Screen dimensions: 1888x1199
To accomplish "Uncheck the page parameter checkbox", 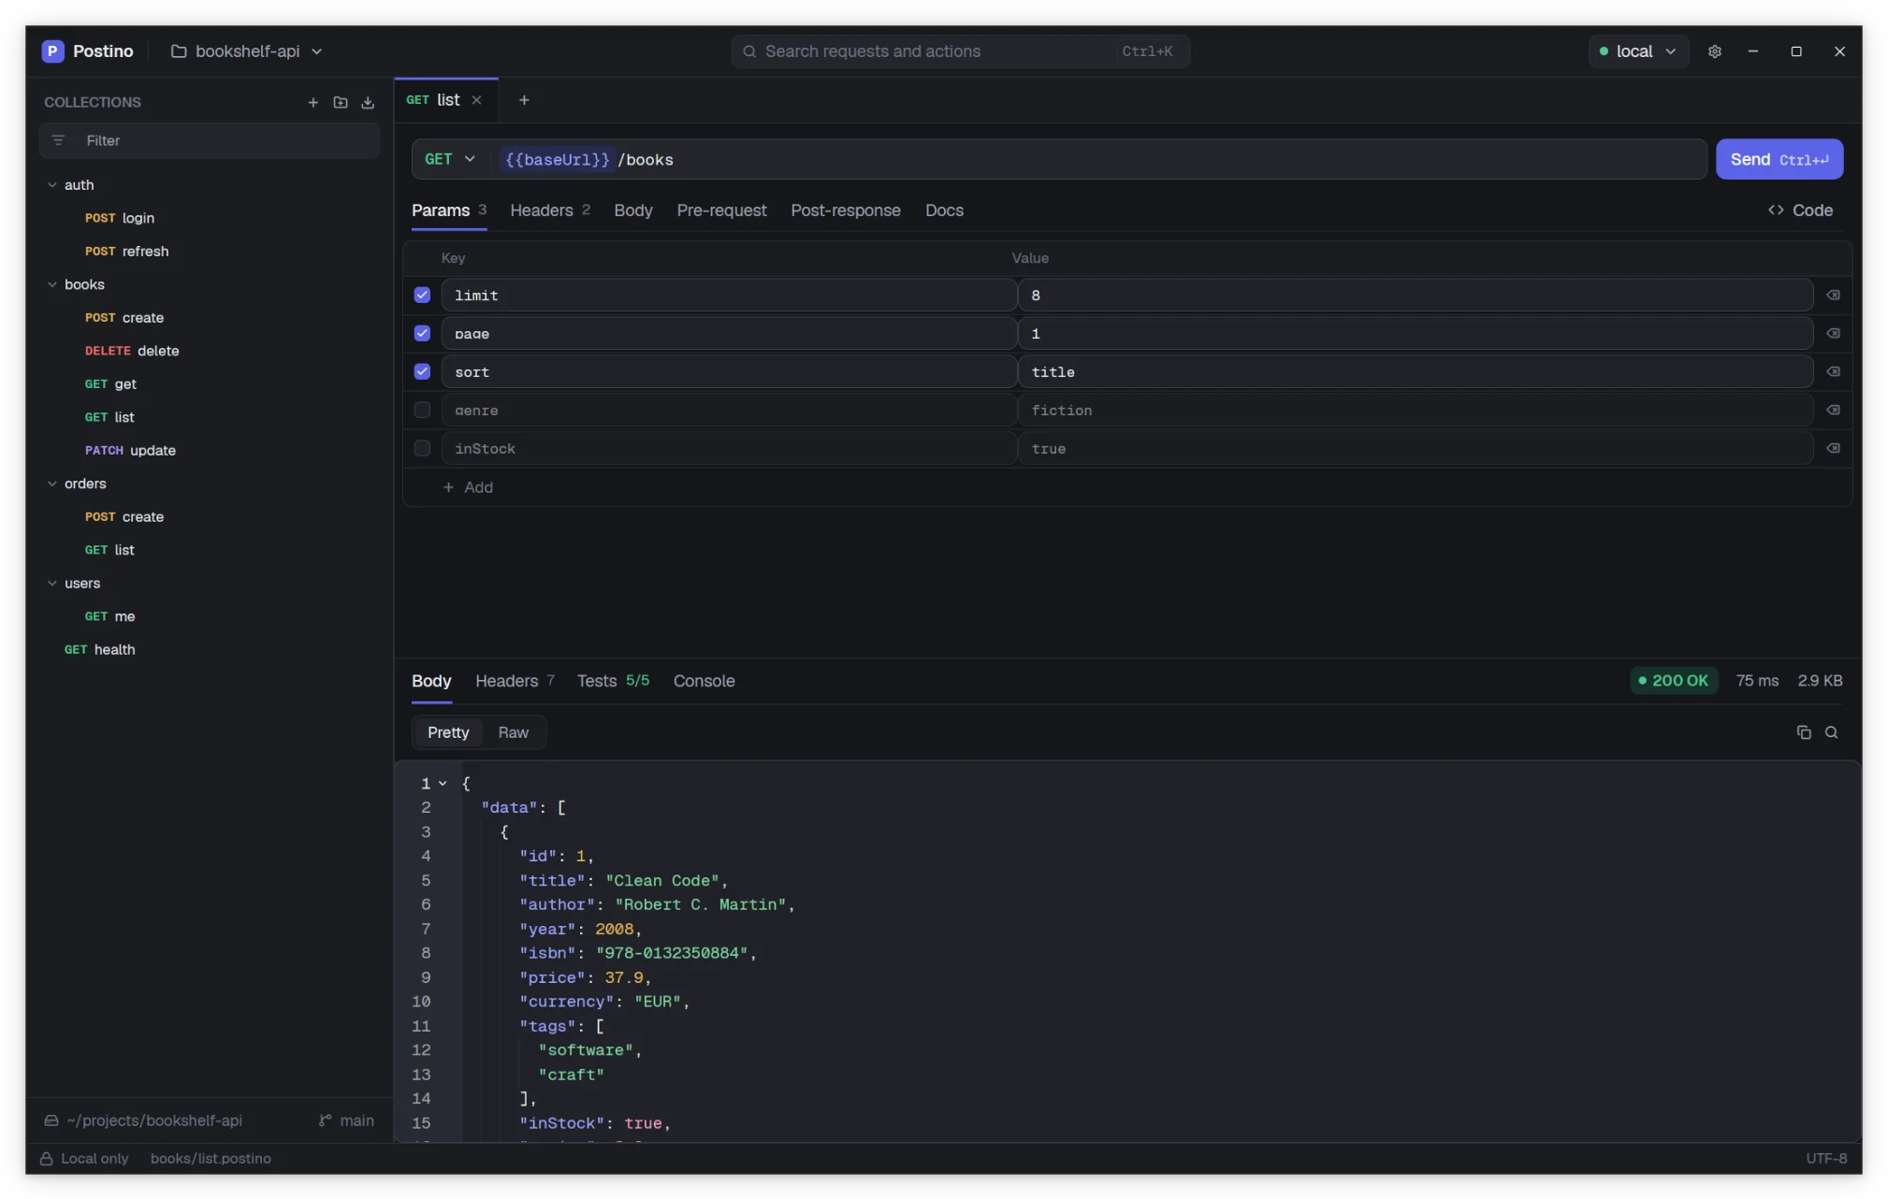I will (x=422, y=333).
